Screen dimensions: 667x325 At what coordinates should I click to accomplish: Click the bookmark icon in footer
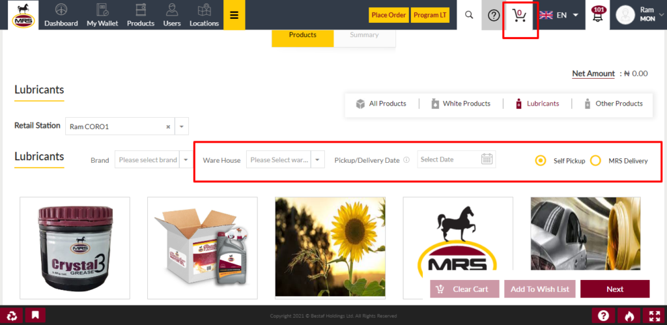pos(35,315)
